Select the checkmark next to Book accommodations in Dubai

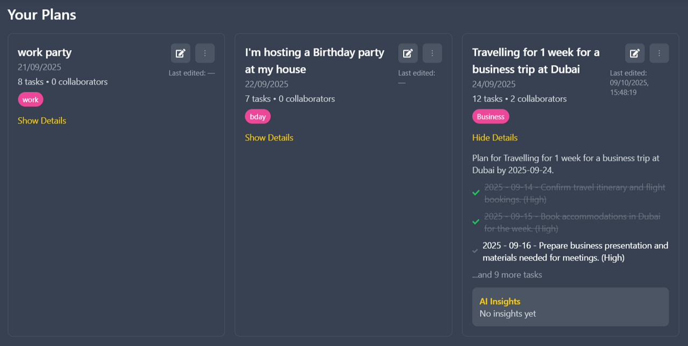[476, 221]
